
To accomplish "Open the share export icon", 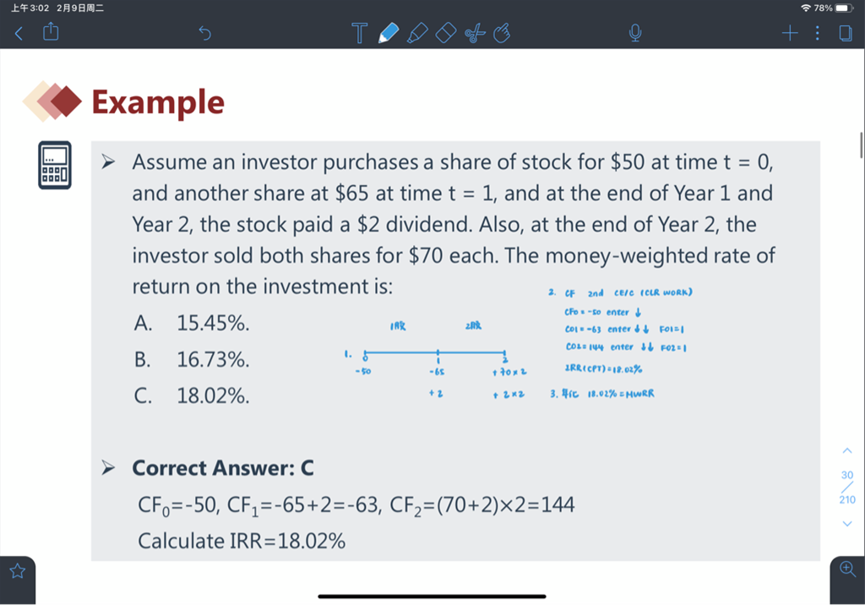I will click(x=51, y=31).
